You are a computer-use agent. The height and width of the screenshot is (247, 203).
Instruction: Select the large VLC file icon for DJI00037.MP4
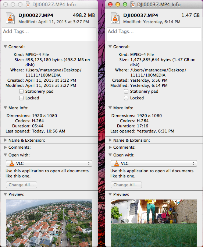click(115, 18)
